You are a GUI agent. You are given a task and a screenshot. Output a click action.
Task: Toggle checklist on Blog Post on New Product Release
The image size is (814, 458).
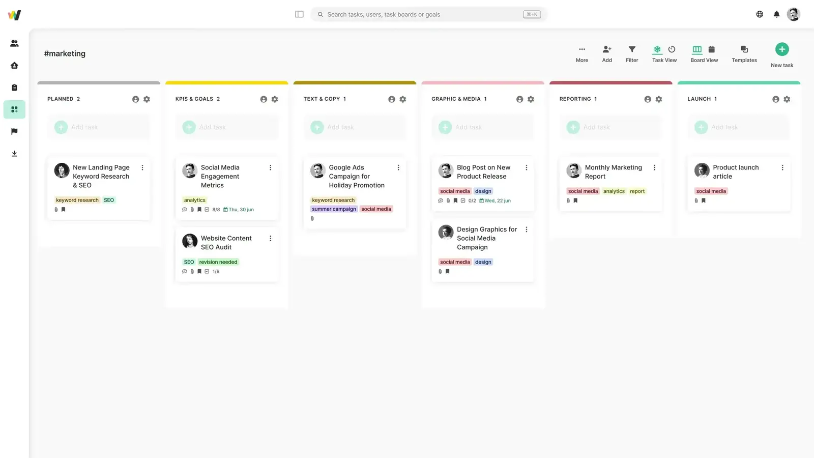[463, 201]
